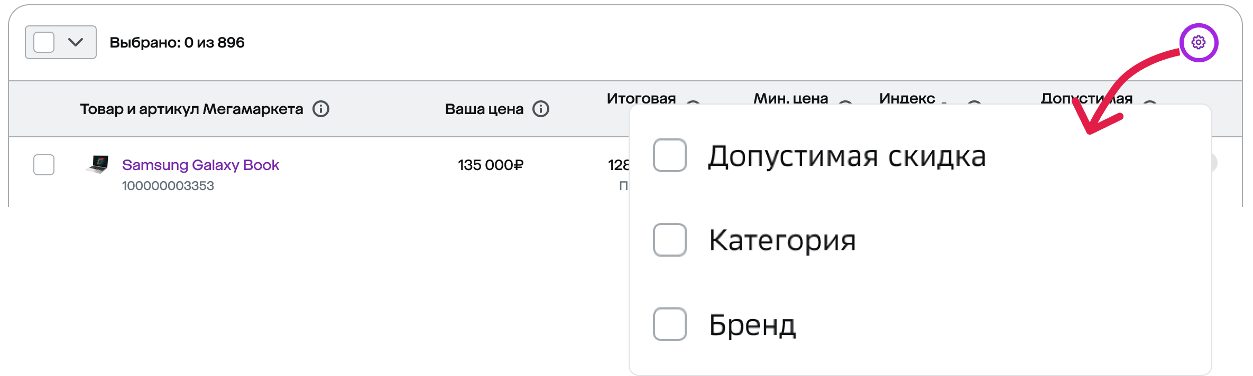Select the Samsung Galaxy Book row checkbox

click(x=44, y=165)
